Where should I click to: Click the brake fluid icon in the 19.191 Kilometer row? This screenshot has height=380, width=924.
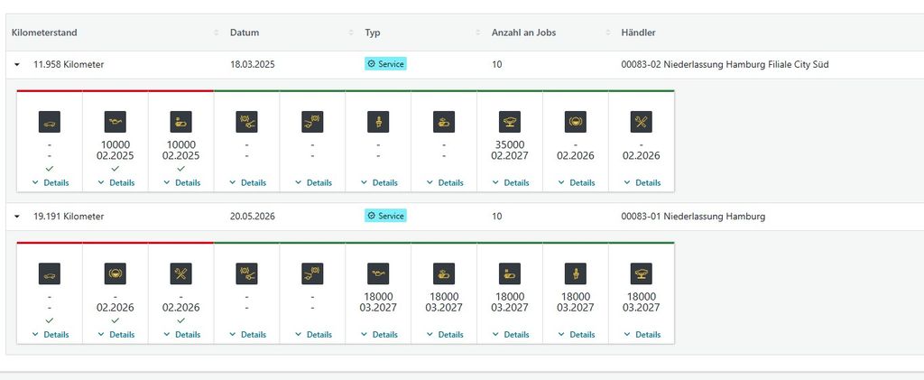pos(115,274)
